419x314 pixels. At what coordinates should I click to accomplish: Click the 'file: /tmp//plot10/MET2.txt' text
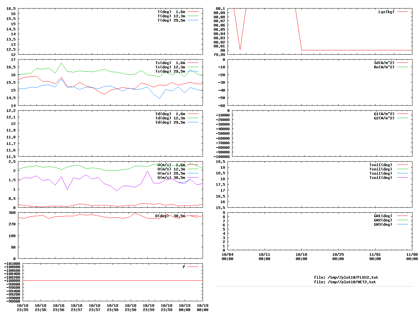click(345, 282)
